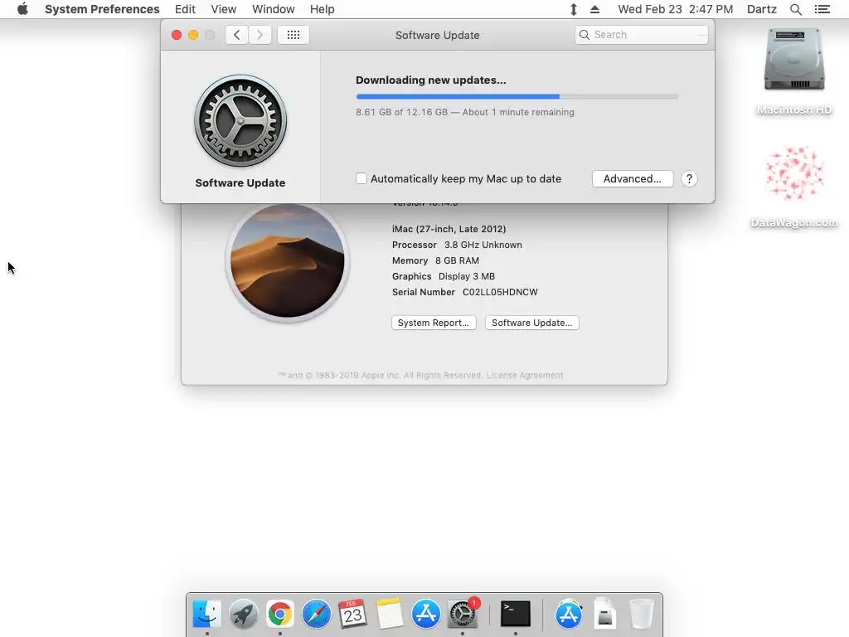Open System Report... in About This Mac
Screen dimensions: 849x637
pos(434,323)
